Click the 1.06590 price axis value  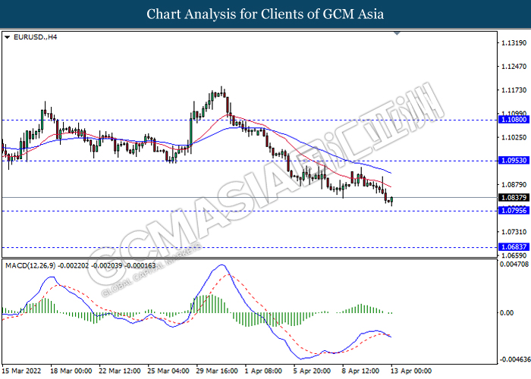(514, 255)
